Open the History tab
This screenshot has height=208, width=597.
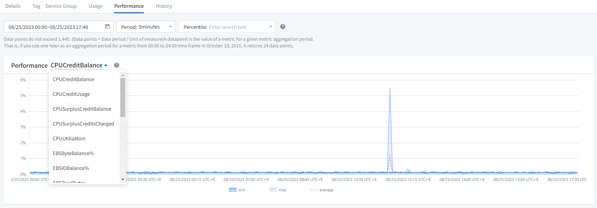click(164, 6)
